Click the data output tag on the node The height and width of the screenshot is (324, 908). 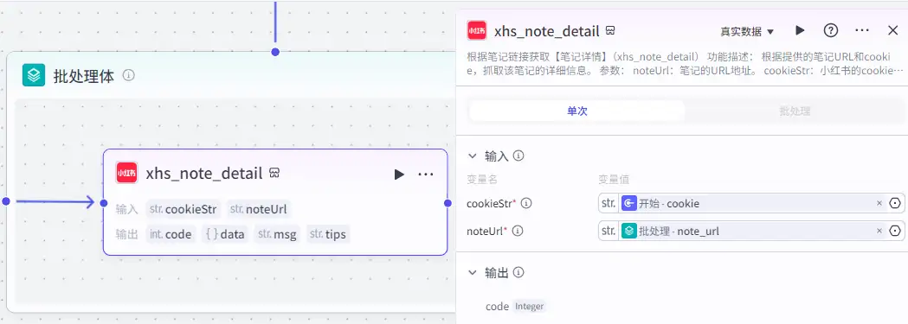[224, 234]
